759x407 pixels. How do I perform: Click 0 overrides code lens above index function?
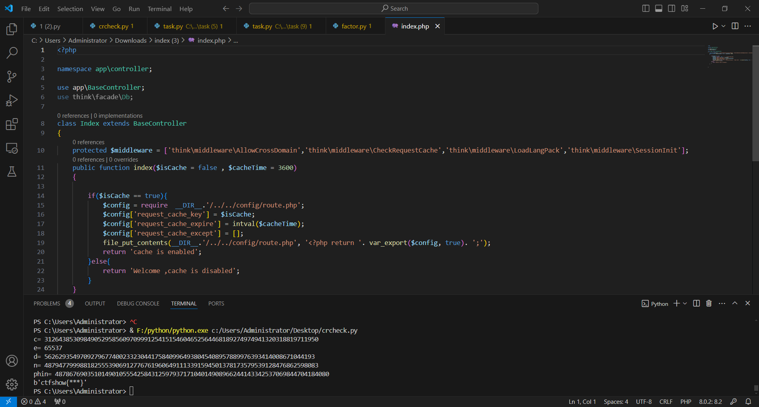click(x=123, y=160)
